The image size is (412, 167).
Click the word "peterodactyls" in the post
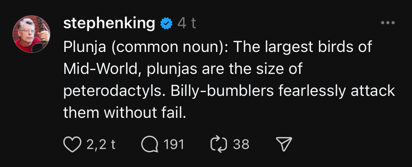pyautogui.click(x=114, y=91)
